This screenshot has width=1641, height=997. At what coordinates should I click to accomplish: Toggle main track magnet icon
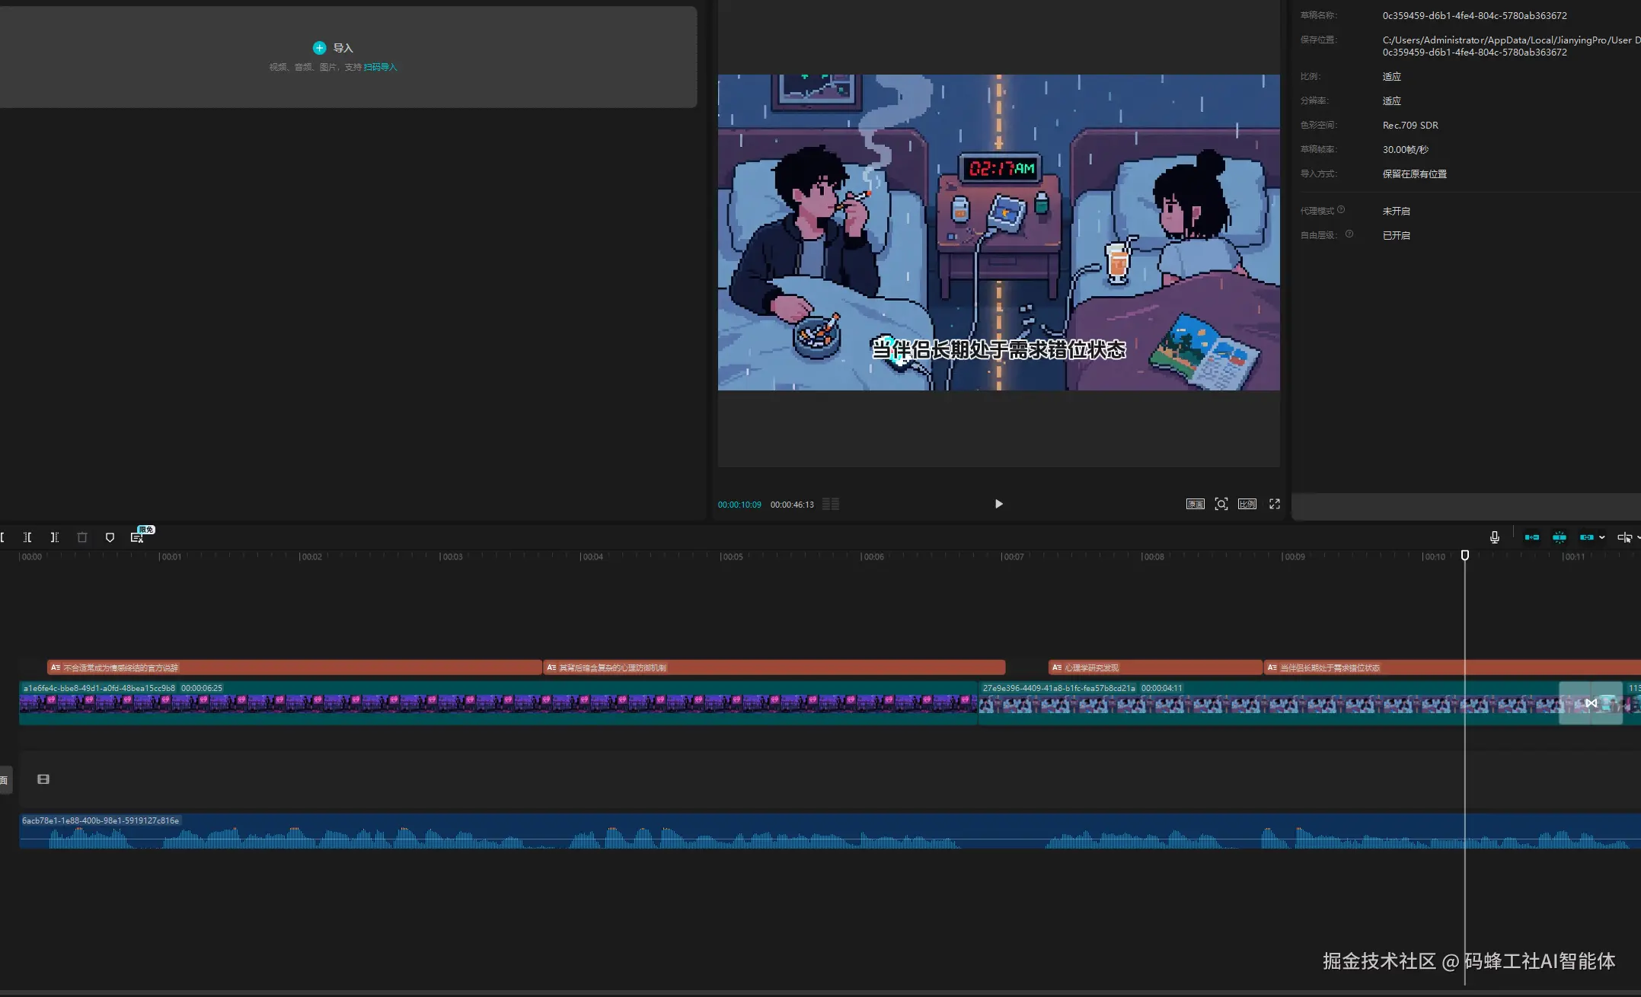point(1531,537)
